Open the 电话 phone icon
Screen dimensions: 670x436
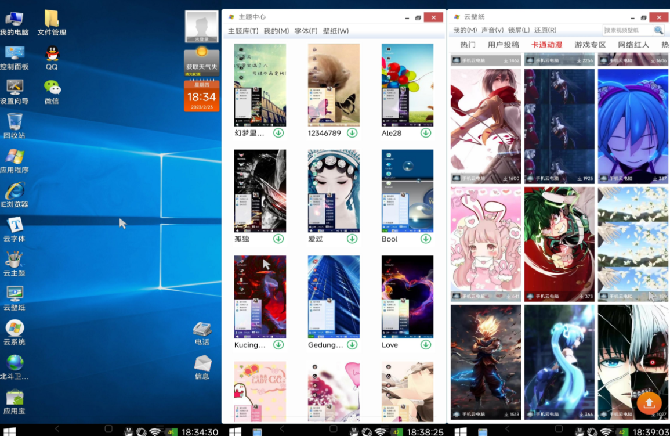coord(202,333)
